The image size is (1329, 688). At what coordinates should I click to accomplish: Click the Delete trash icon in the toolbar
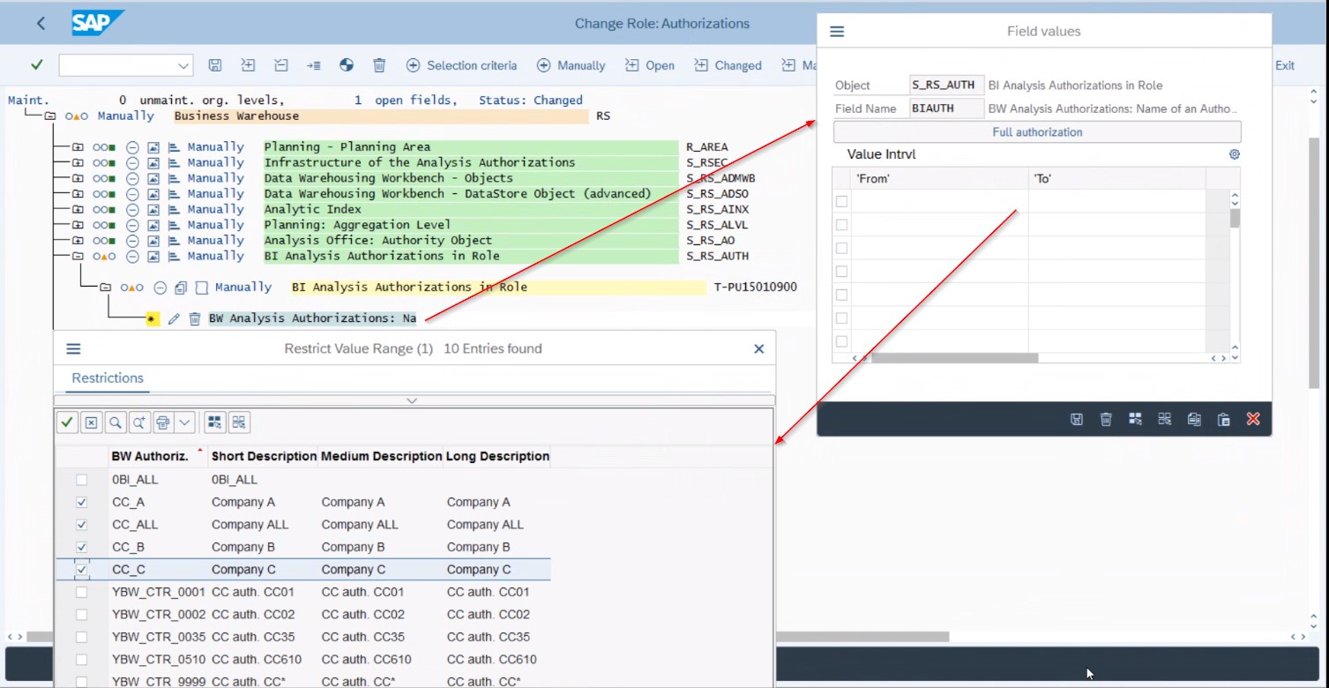click(x=379, y=64)
